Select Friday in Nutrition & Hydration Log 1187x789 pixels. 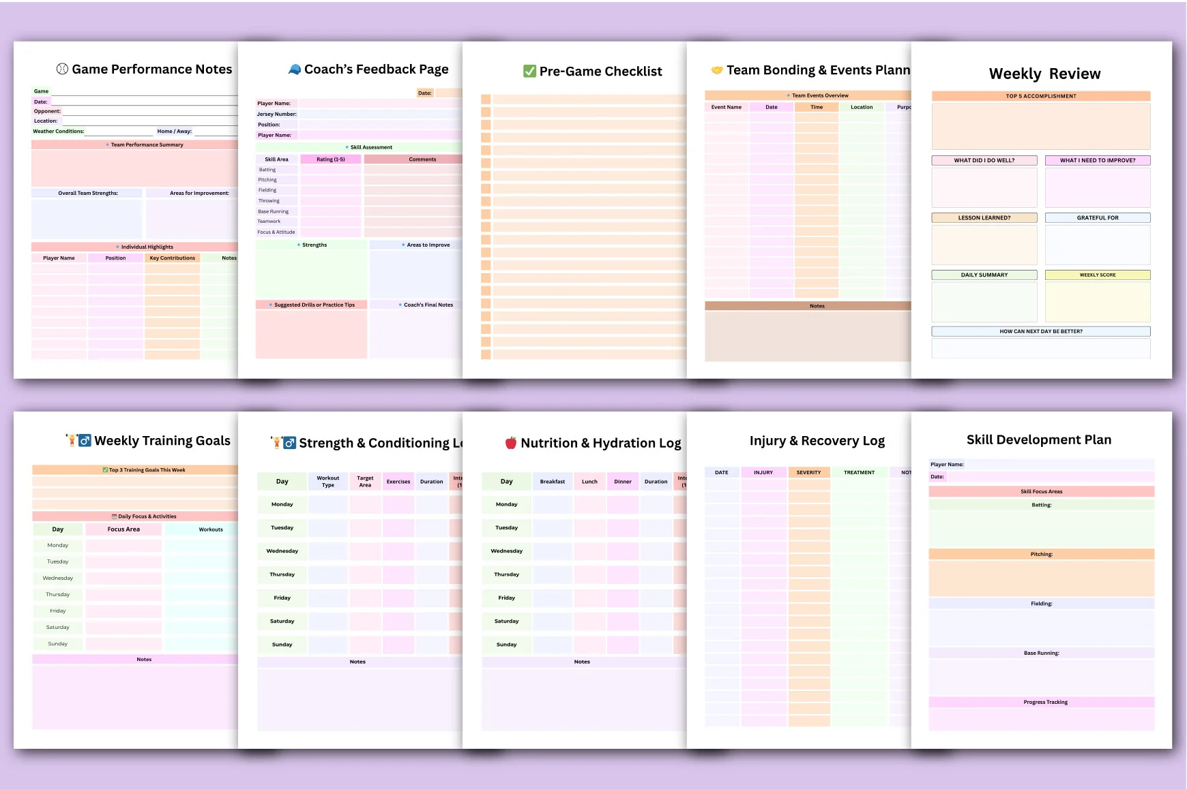coord(507,598)
